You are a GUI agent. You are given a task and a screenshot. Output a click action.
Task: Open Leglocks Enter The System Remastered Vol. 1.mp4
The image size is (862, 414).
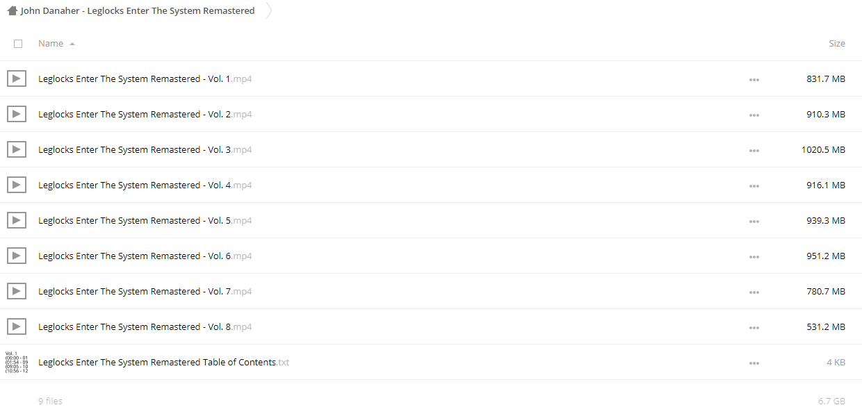pyautogui.click(x=145, y=78)
